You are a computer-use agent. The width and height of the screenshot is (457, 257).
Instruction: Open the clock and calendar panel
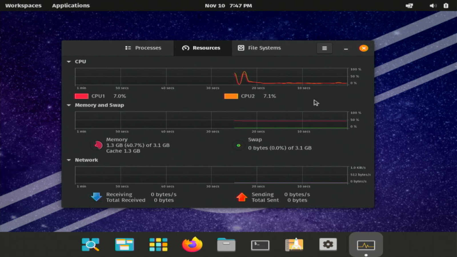pyautogui.click(x=228, y=6)
